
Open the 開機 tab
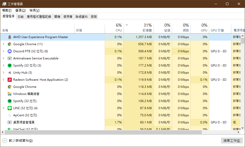click(57, 17)
